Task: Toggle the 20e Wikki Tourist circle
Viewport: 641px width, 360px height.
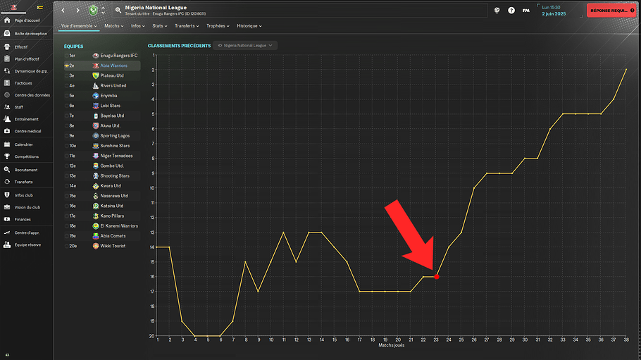Action: coord(67,246)
